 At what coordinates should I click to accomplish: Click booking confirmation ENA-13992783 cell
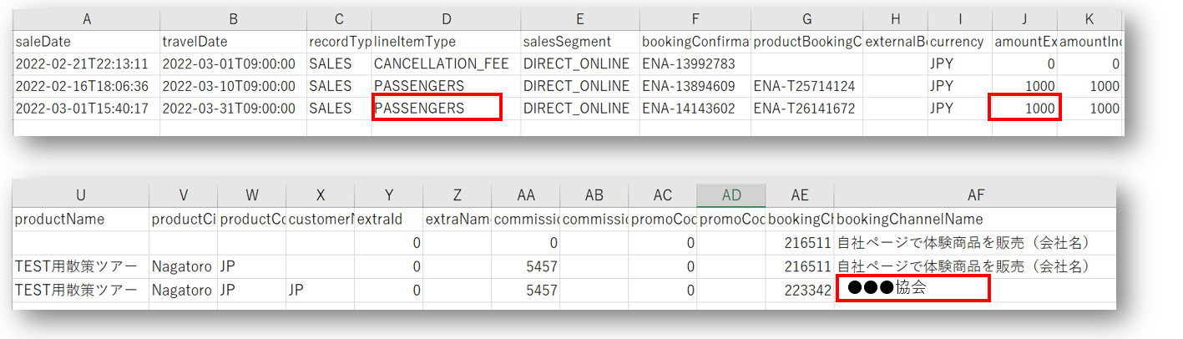(x=690, y=63)
